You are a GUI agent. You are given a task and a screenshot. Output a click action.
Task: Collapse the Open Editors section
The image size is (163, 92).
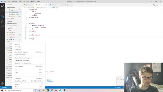click(13, 8)
